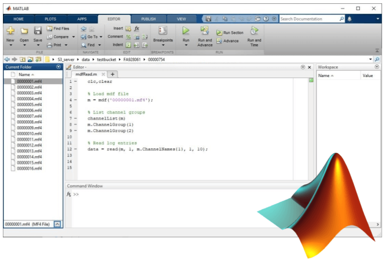Expand the file details panel with the up arrow
The height and width of the screenshot is (260, 386).
(x=57, y=224)
